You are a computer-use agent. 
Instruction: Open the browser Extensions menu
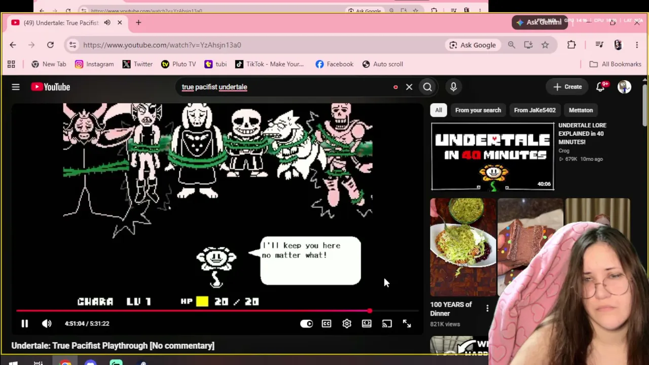[571, 45]
